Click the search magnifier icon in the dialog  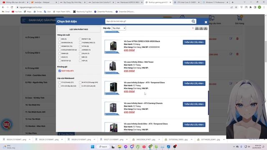(193, 21)
